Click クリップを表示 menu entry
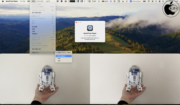The image size is (180, 105). tap(42, 43)
